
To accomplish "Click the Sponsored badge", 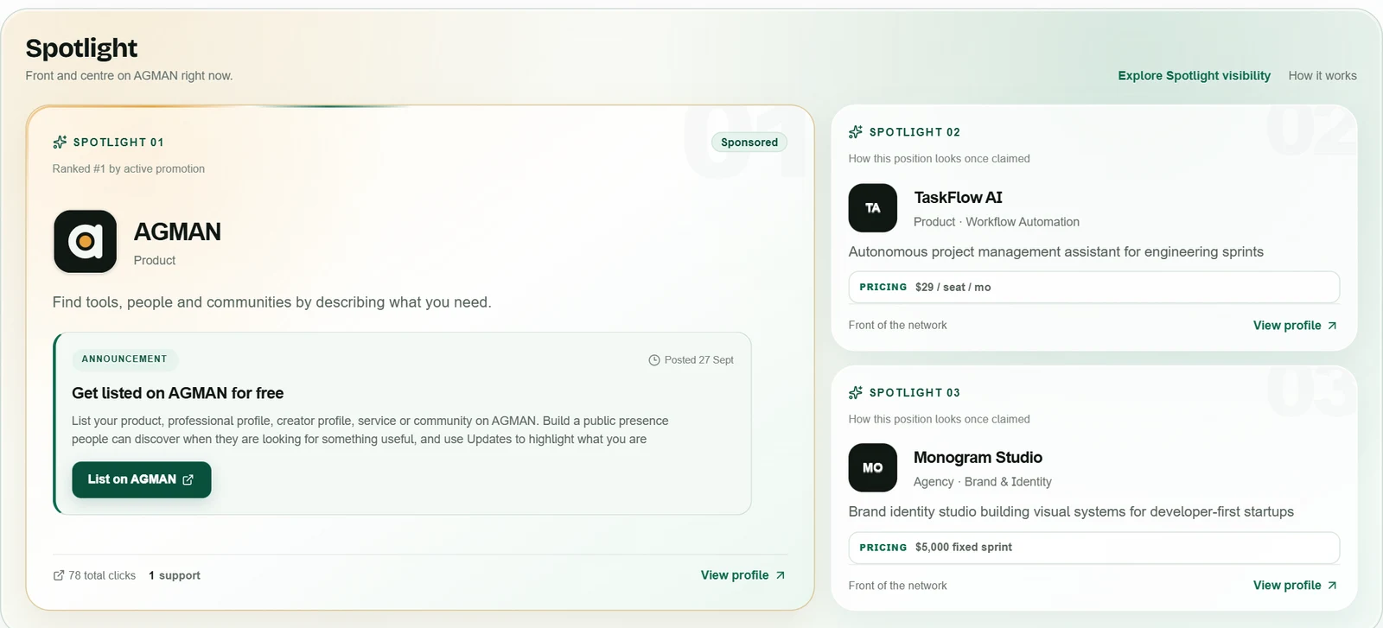I will (x=749, y=143).
